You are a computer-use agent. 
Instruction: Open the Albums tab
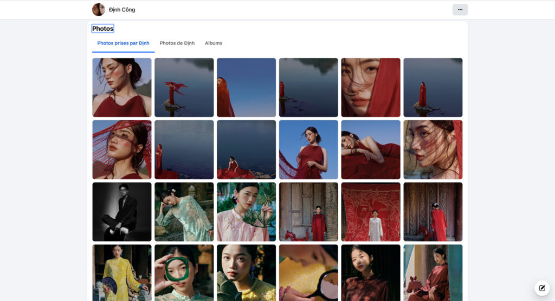pyautogui.click(x=214, y=43)
